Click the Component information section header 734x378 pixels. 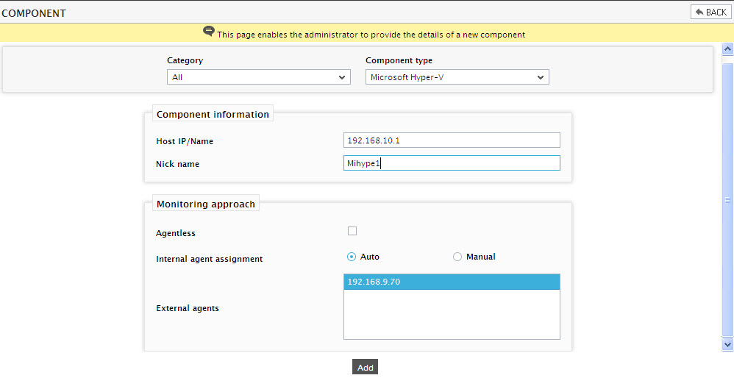(x=213, y=114)
